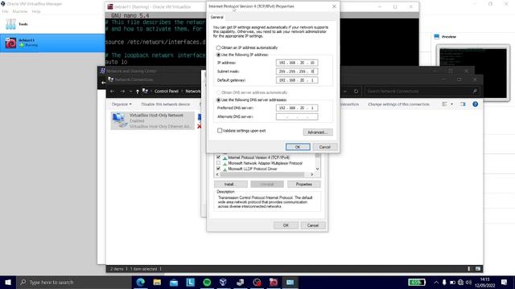
Task: Toggle Microsoft LLDP Protocol Driver checkbox
Action: (x=218, y=169)
